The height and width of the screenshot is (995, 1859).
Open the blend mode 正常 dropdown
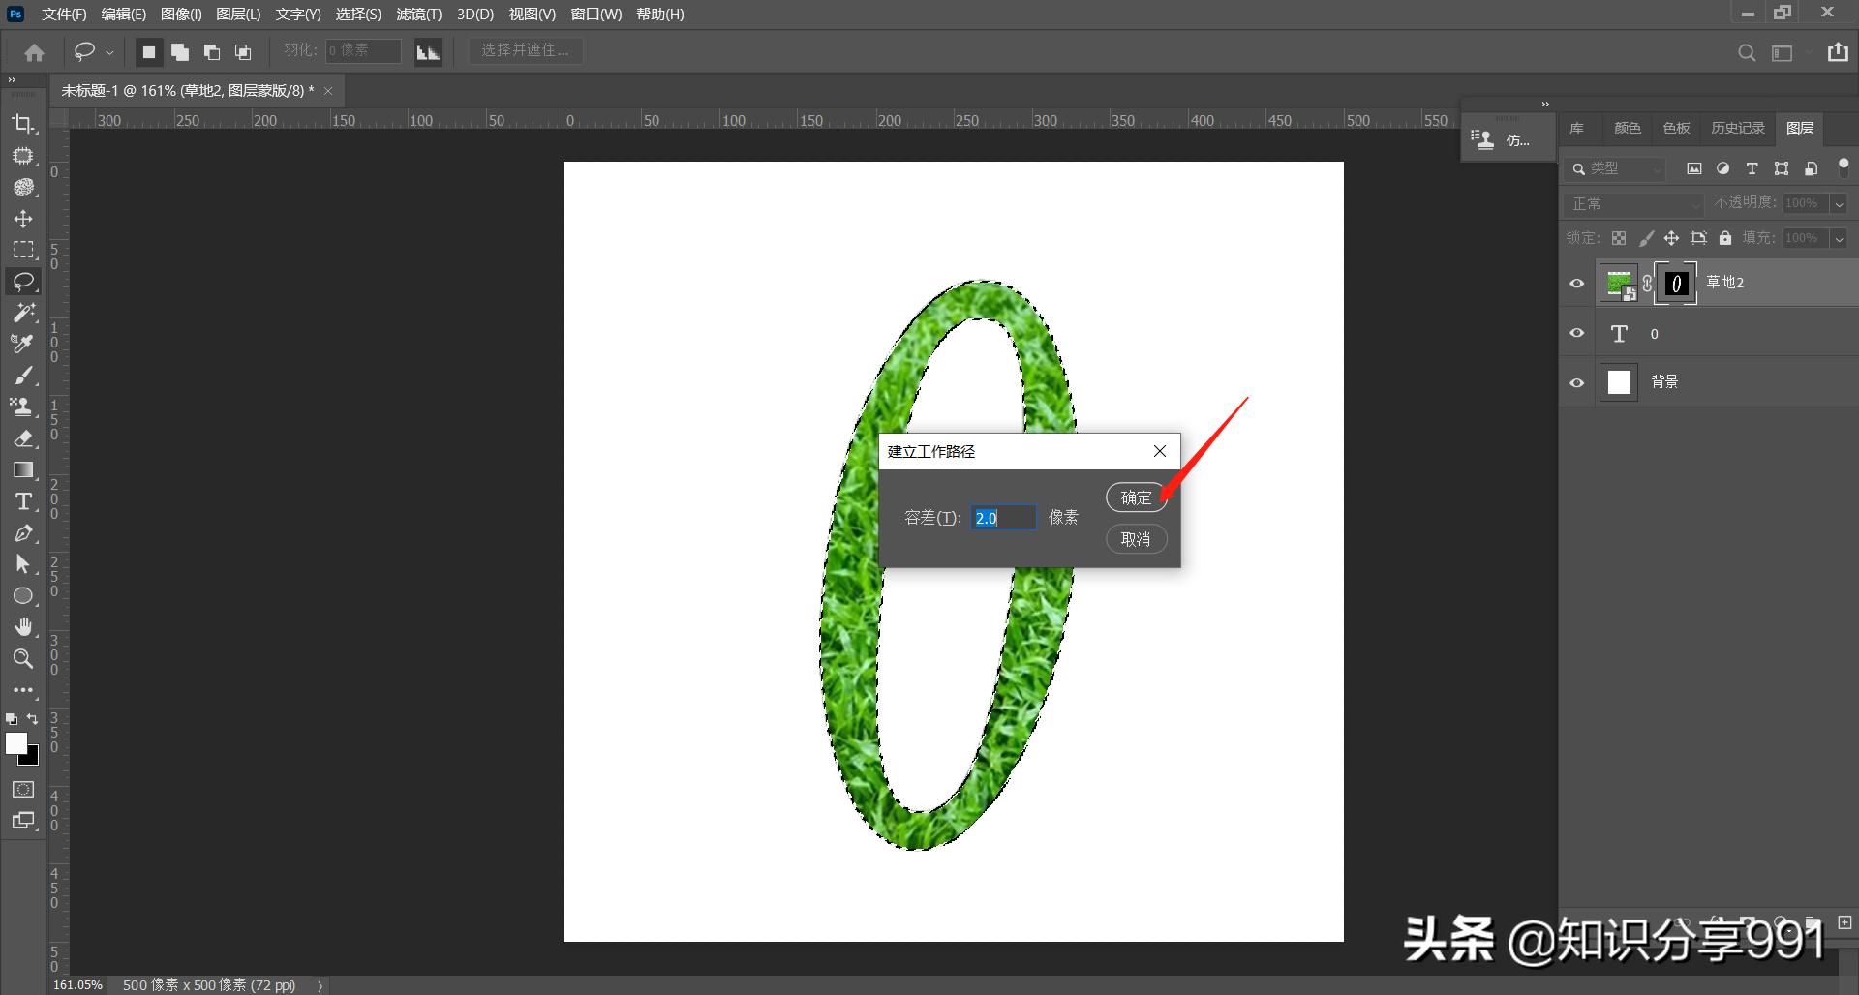[1633, 204]
